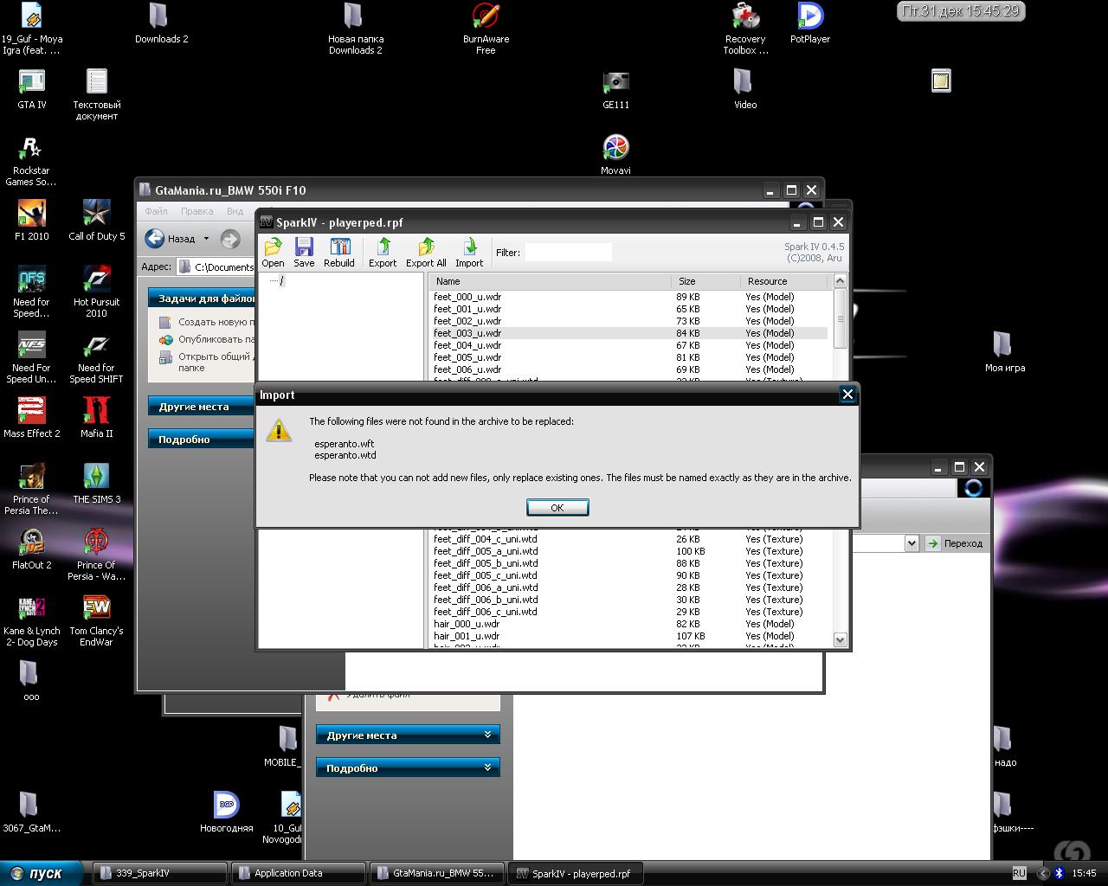Select the Mass Effect 2 desktop icon

pos(32,418)
